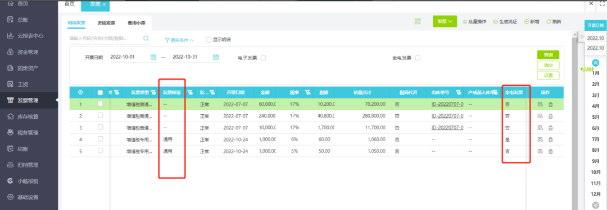
Task: Click the table column settings gear
Action: [x=80, y=92]
